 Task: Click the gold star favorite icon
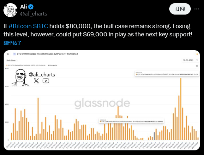tap(197, 54)
